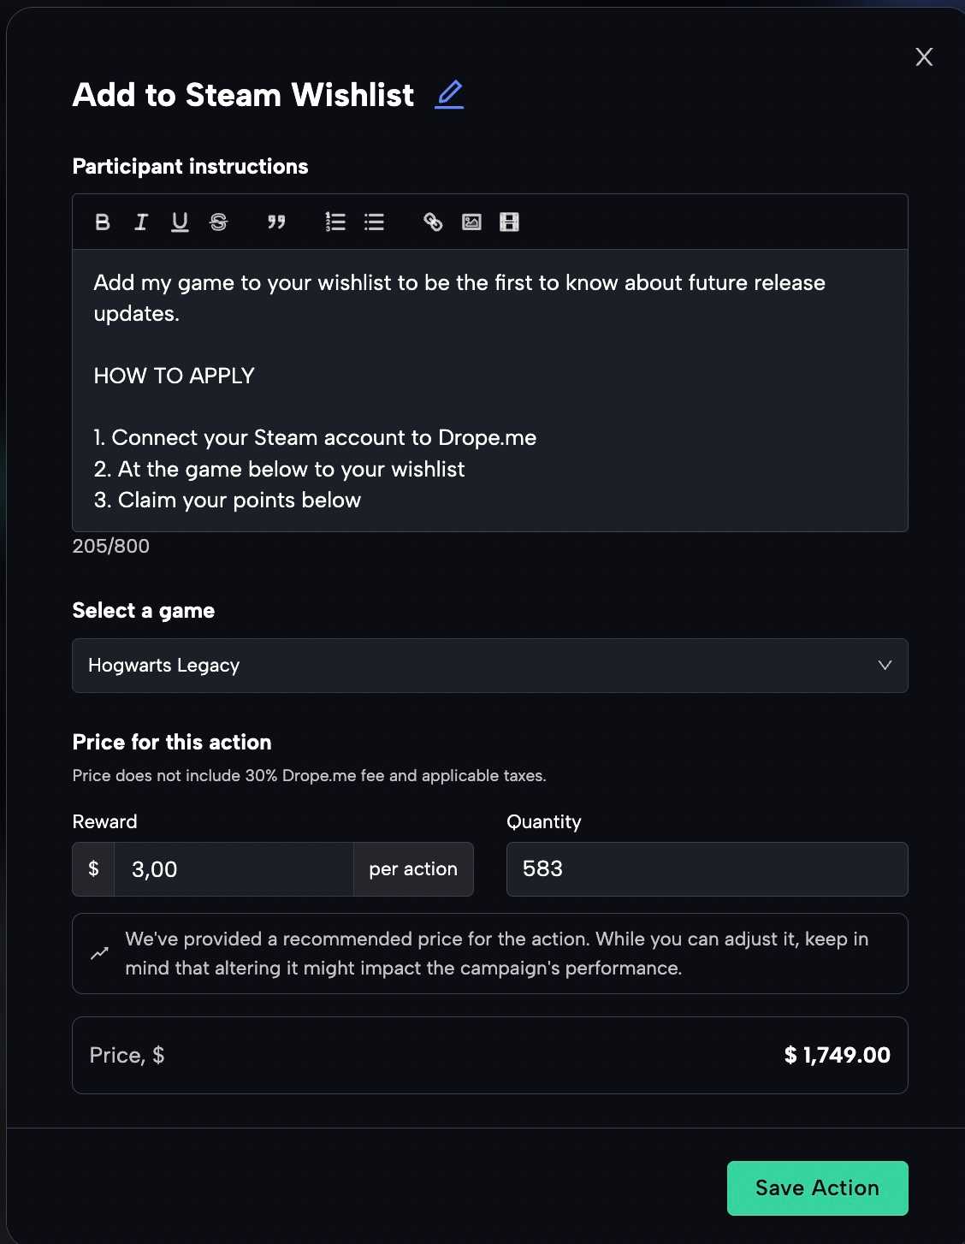Click the dropdown chevron beside Hogwarts Legacy
This screenshot has height=1244, width=965.
[885, 666]
